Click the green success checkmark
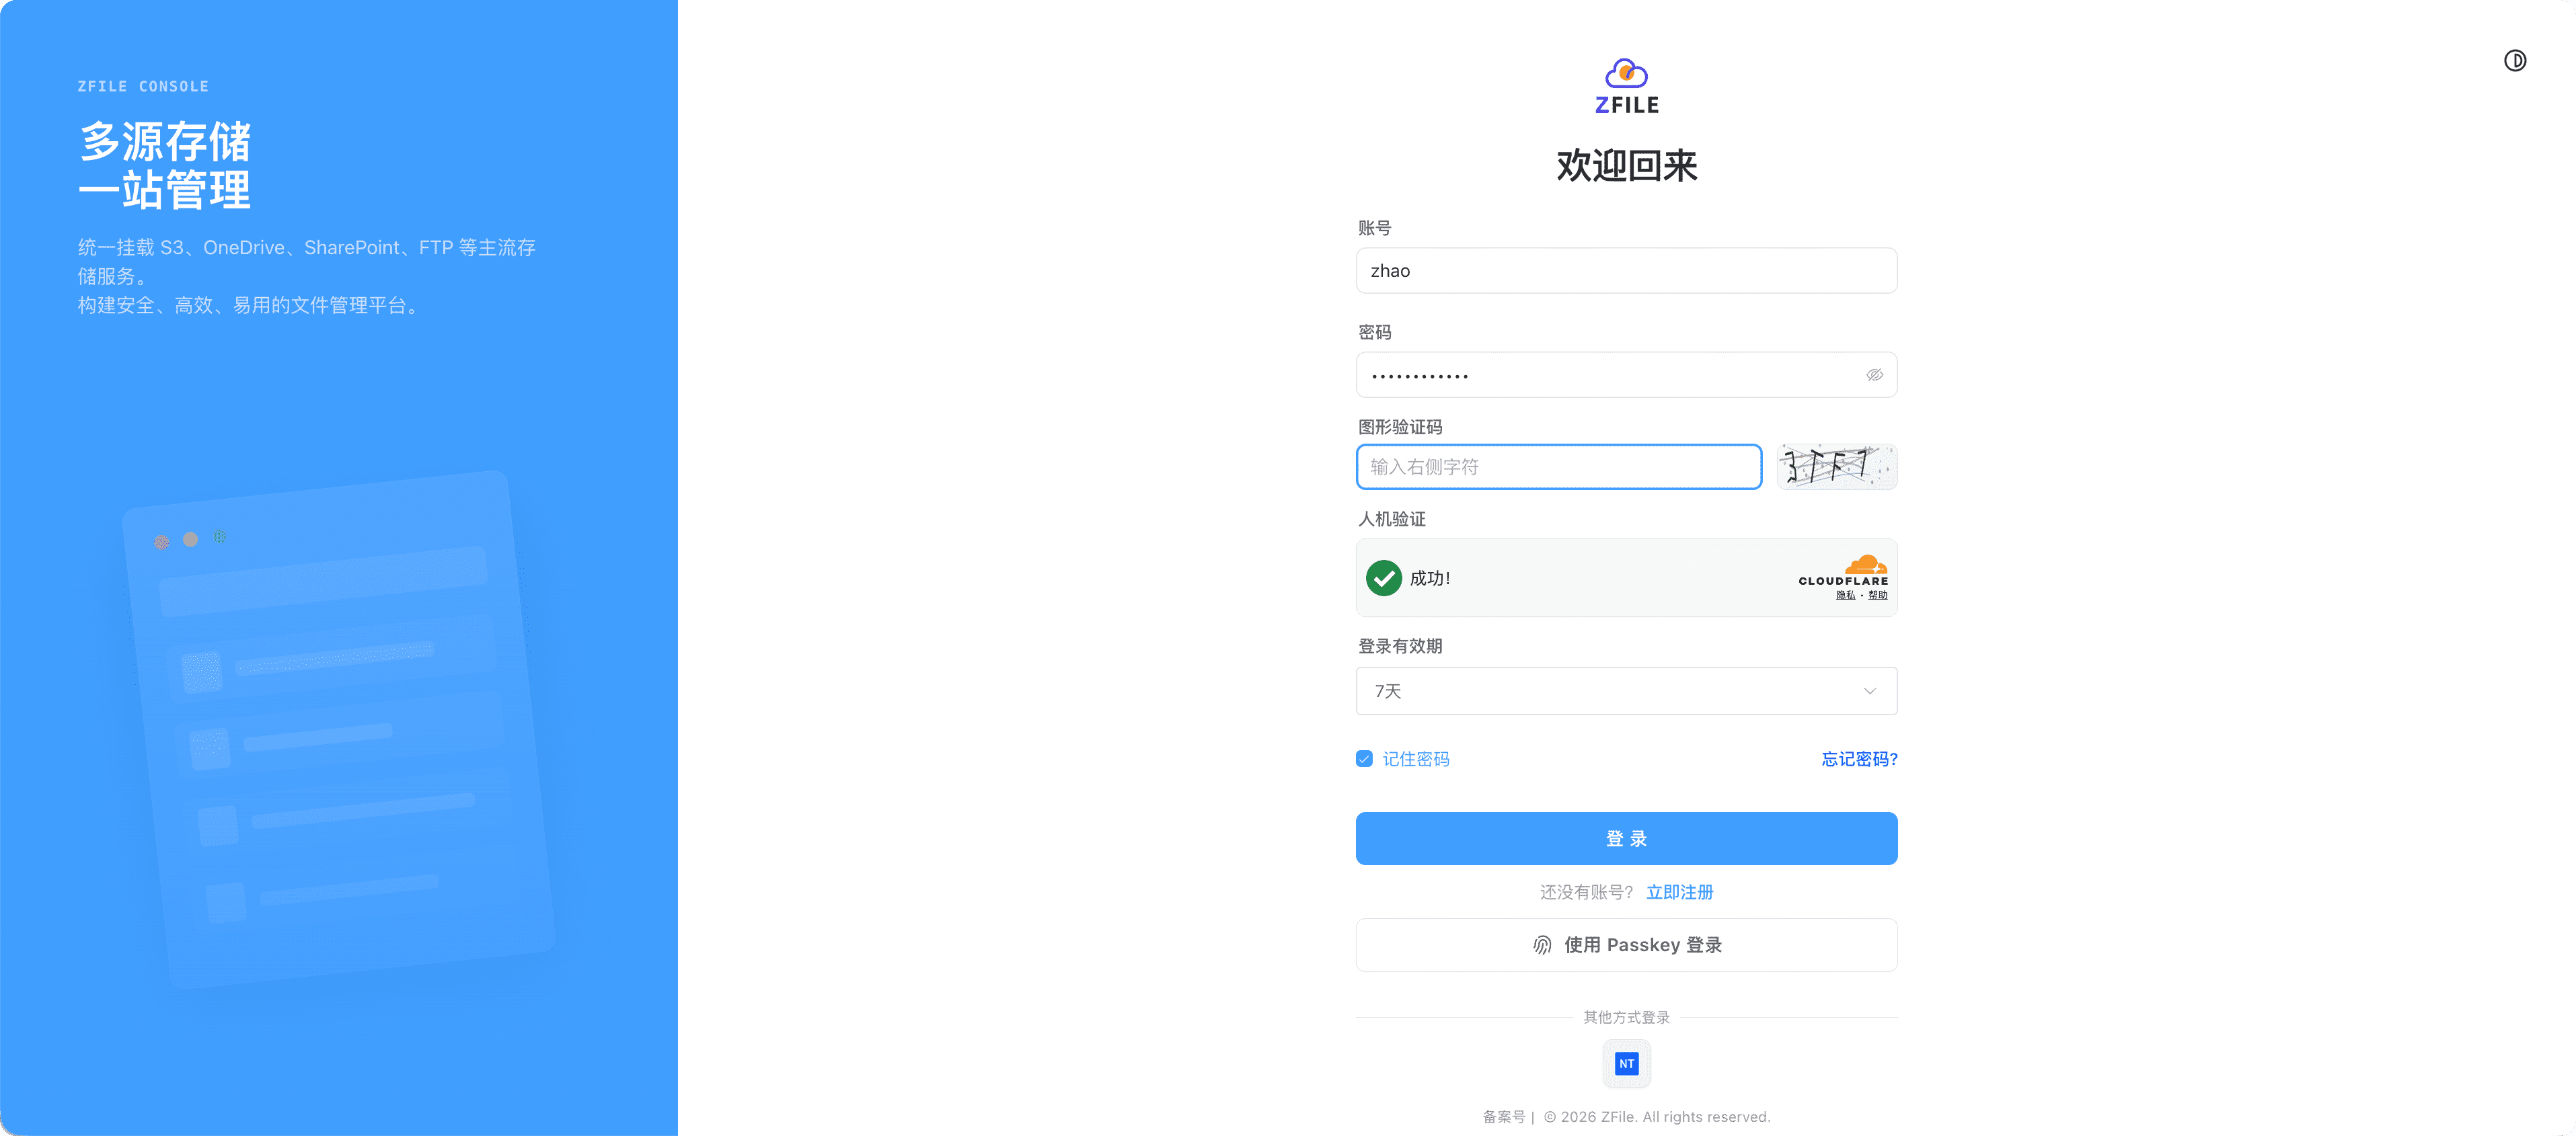This screenshot has height=1136, width=2576. click(x=1383, y=577)
